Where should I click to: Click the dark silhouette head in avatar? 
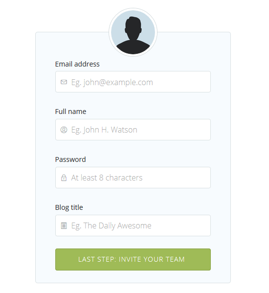[133, 28]
